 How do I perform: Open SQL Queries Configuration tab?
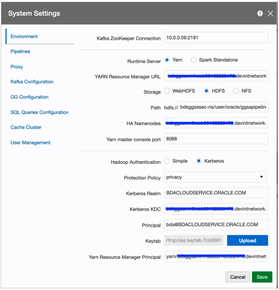point(40,112)
